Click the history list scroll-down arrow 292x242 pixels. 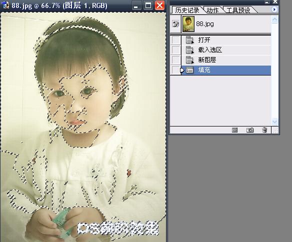[274, 122]
